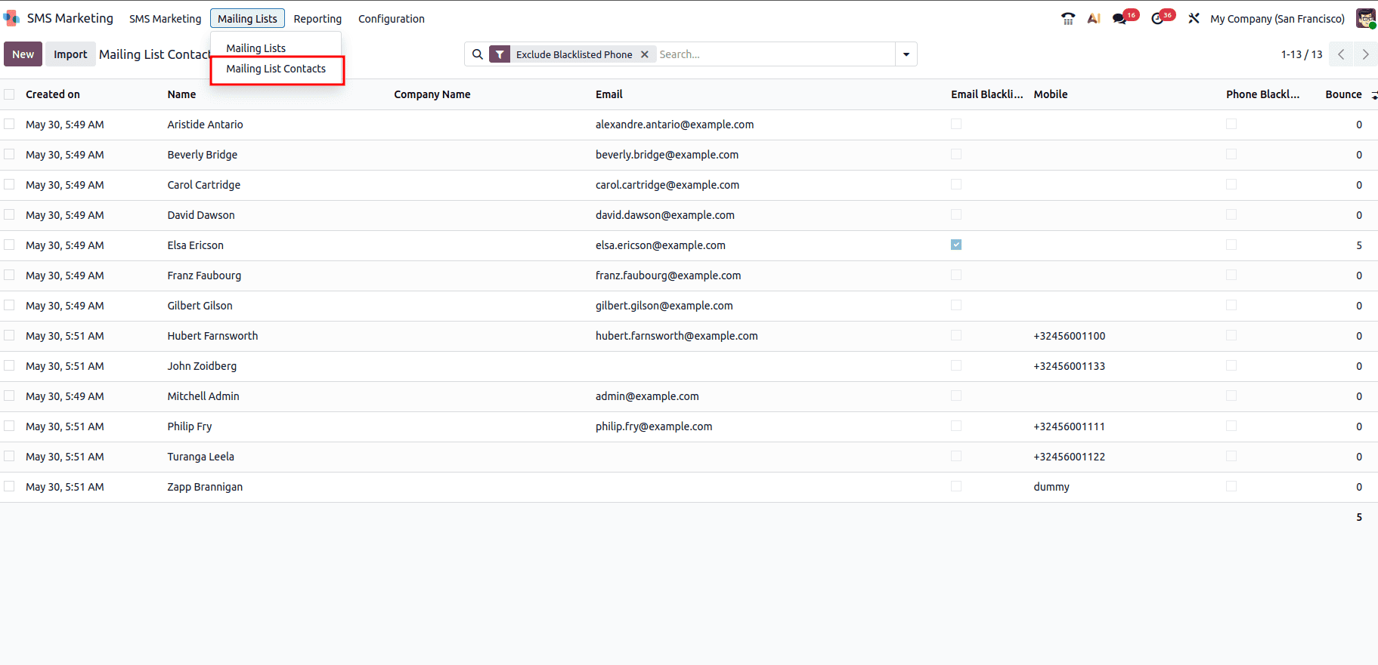Click the debug tools wrench icon
Viewport: 1378px width, 665px height.
(x=1194, y=19)
